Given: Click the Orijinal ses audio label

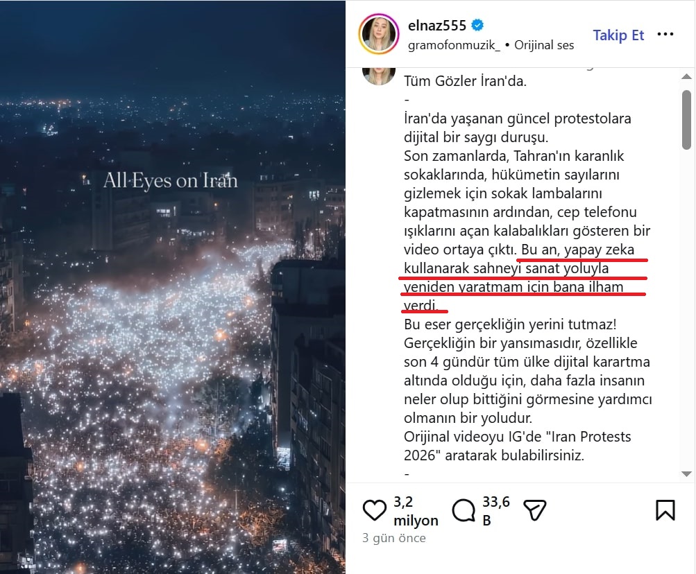Looking at the screenshot, I should tap(544, 45).
